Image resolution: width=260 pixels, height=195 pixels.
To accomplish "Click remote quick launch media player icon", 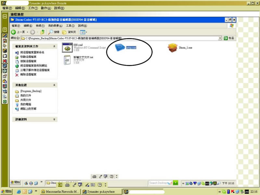I will (x=31, y=183).
